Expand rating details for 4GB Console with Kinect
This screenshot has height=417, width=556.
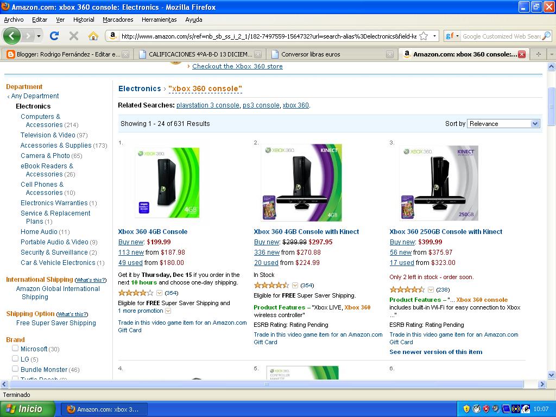tap(295, 286)
